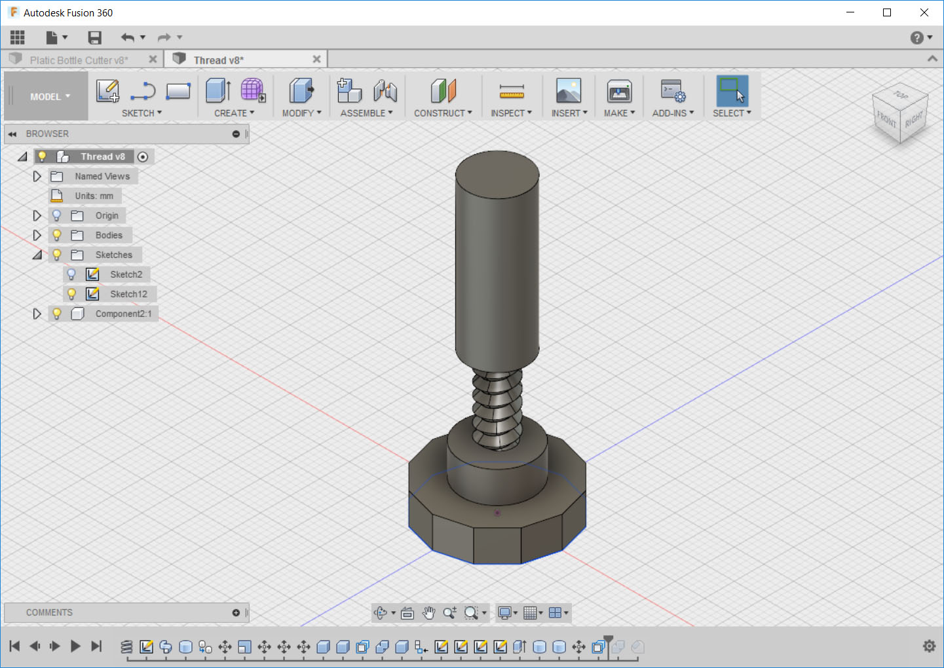The width and height of the screenshot is (944, 668).
Task: Click the timeline Play button
Action: [75, 646]
